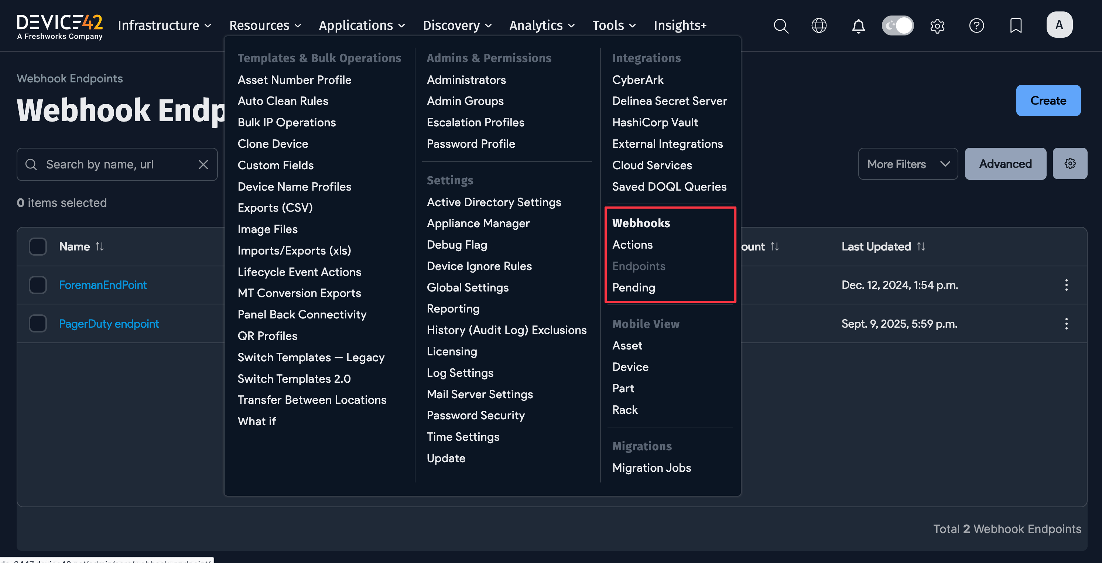Image resolution: width=1102 pixels, height=563 pixels.
Task: Open Insights+ in the nav bar
Action: [680, 25]
